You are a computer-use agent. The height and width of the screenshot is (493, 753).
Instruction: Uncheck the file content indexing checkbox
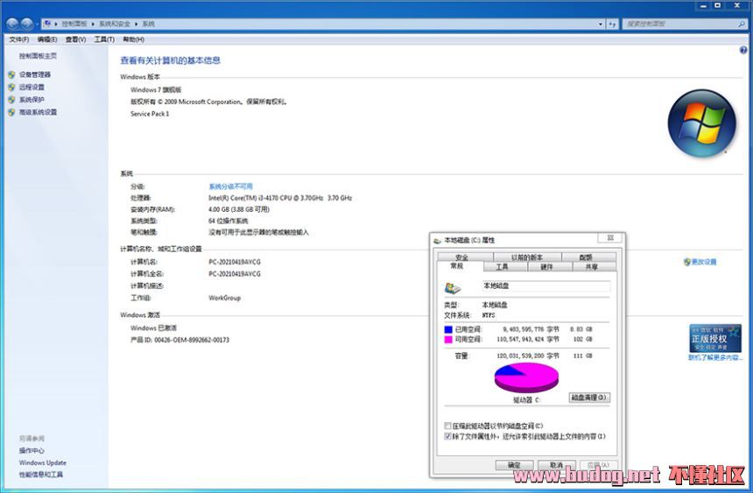tap(448, 435)
